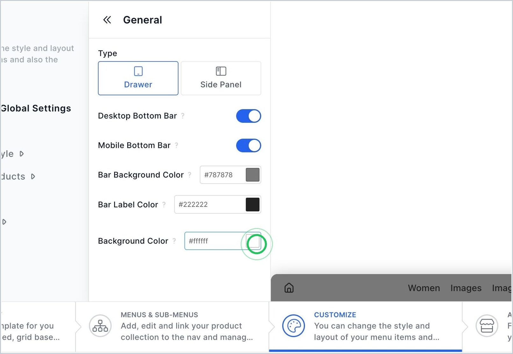
Task: Open the gray Bar Background Color swatch
Action: 253,175
